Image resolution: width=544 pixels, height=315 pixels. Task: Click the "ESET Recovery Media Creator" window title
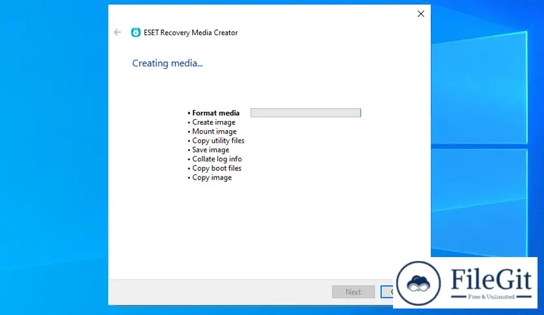pyautogui.click(x=191, y=33)
